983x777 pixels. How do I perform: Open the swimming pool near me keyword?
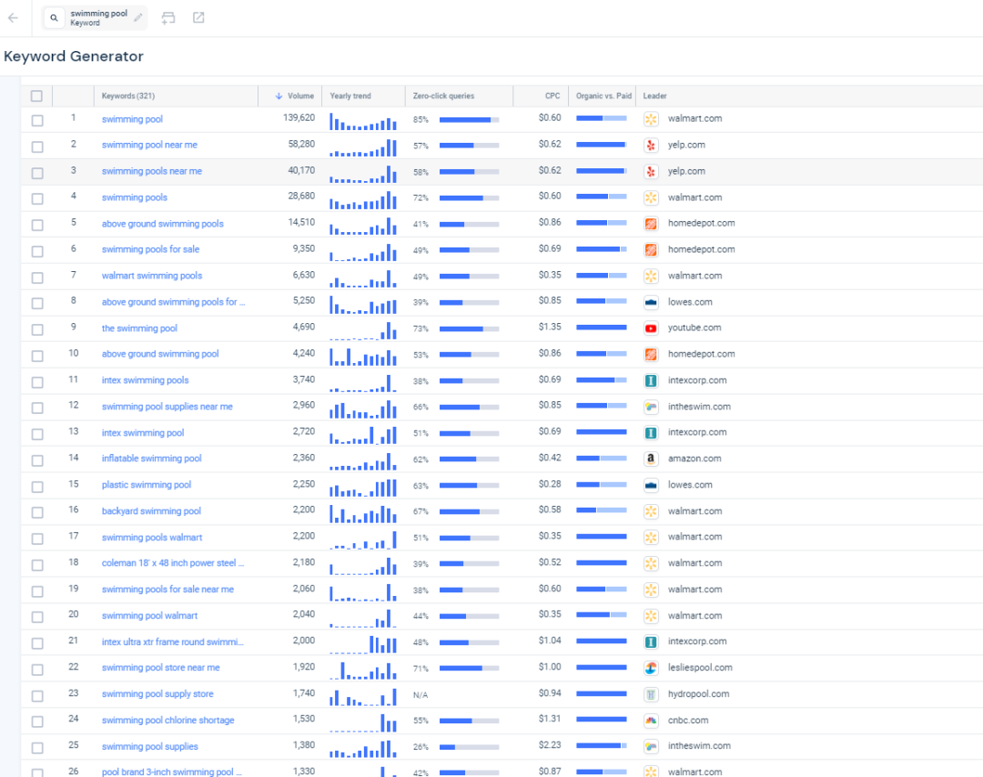[149, 145]
